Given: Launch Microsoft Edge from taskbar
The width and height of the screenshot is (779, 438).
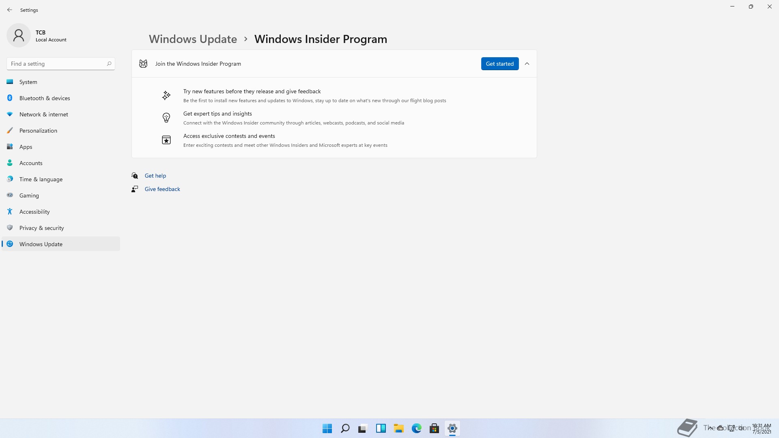Looking at the screenshot, I should coord(416,428).
